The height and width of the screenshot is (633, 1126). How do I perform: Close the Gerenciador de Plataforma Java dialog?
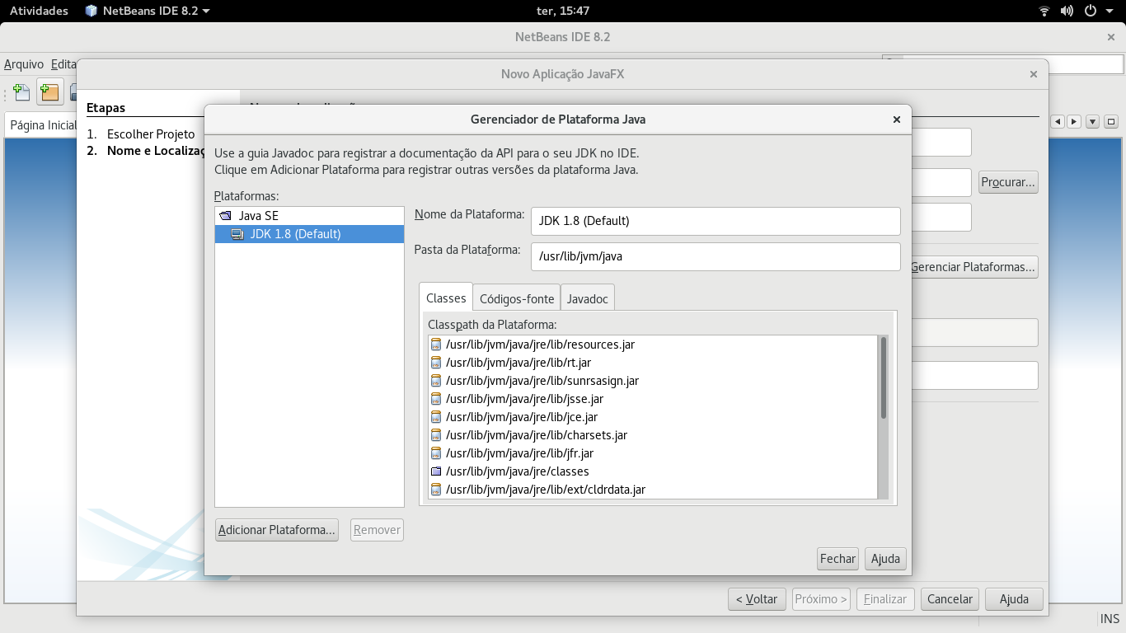click(x=897, y=120)
